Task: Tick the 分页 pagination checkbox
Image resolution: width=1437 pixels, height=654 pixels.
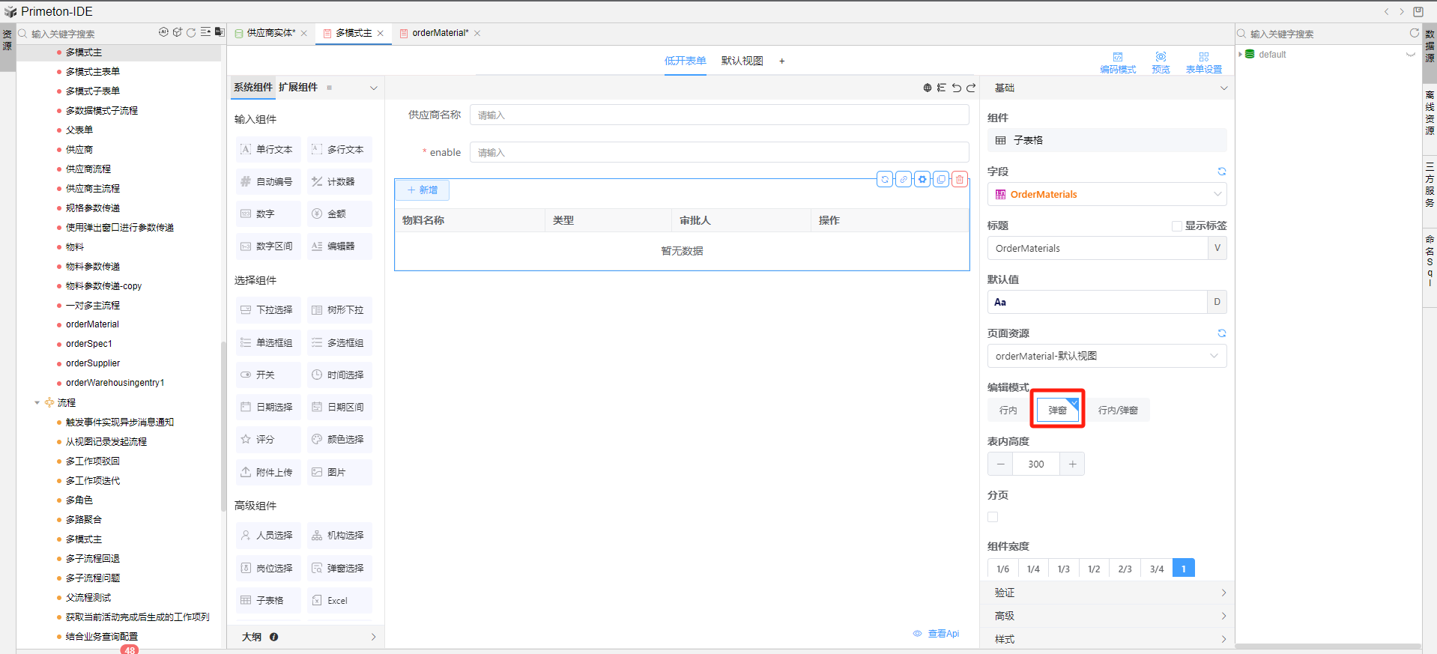Action: (993, 517)
